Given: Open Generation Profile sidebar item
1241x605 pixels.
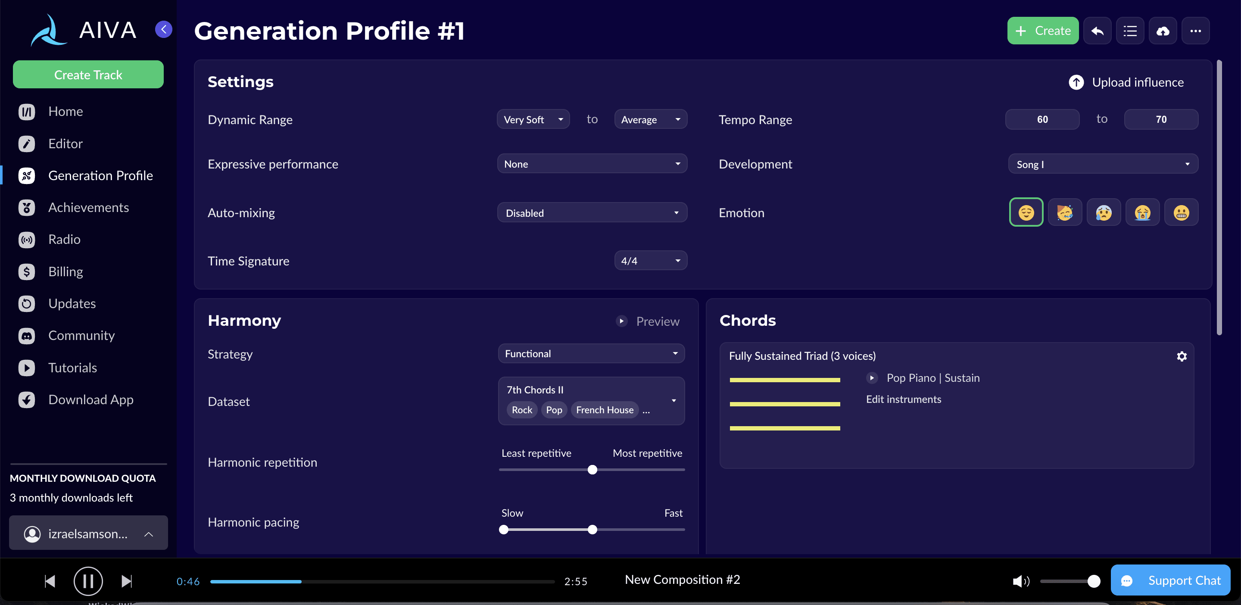Looking at the screenshot, I should click(101, 176).
